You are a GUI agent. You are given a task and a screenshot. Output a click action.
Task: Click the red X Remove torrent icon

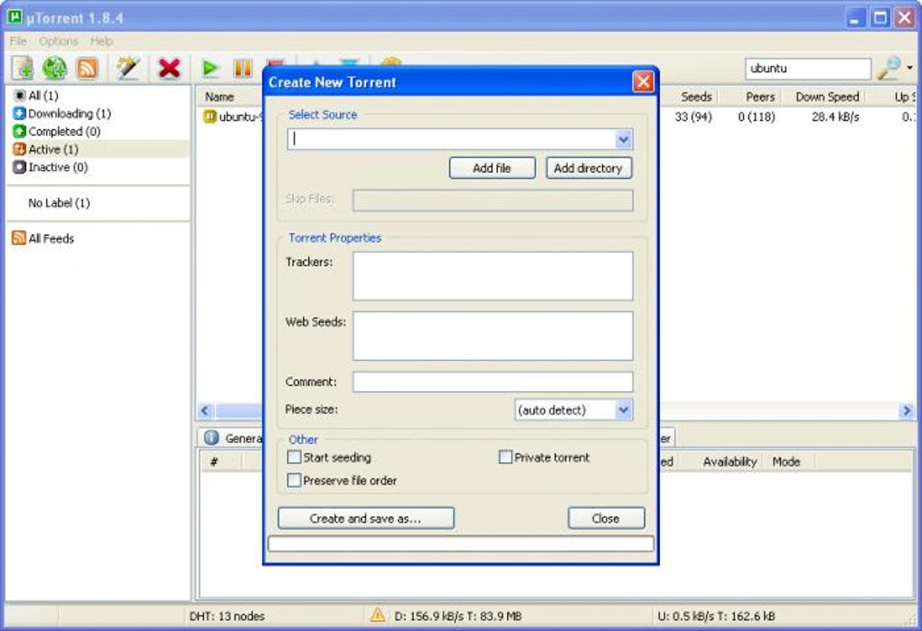(x=169, y=68)
